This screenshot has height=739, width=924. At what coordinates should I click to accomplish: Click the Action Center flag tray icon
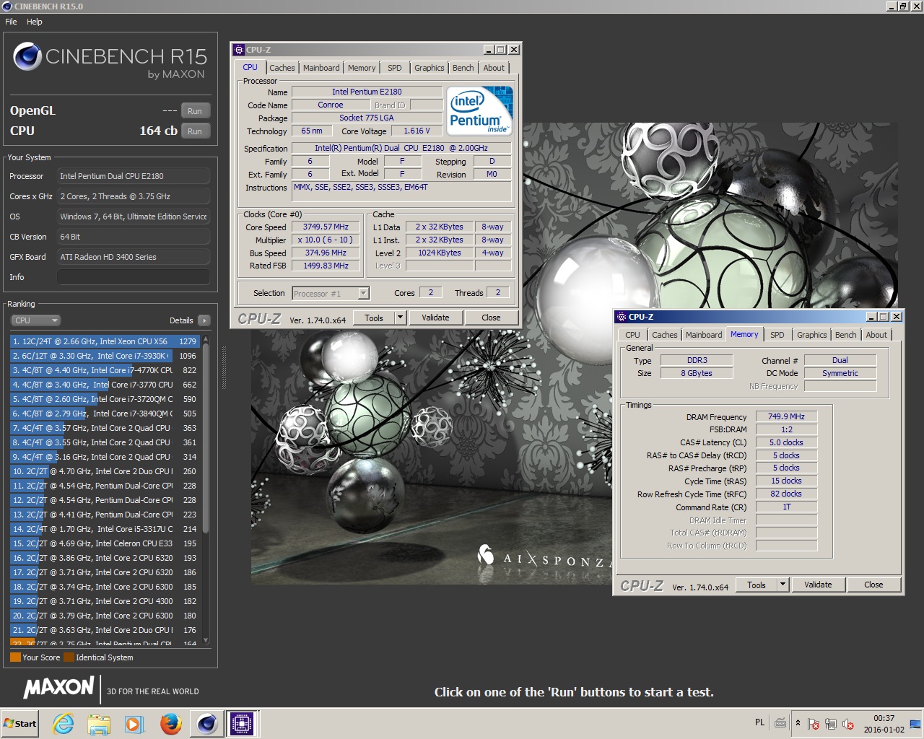(814, 724)
